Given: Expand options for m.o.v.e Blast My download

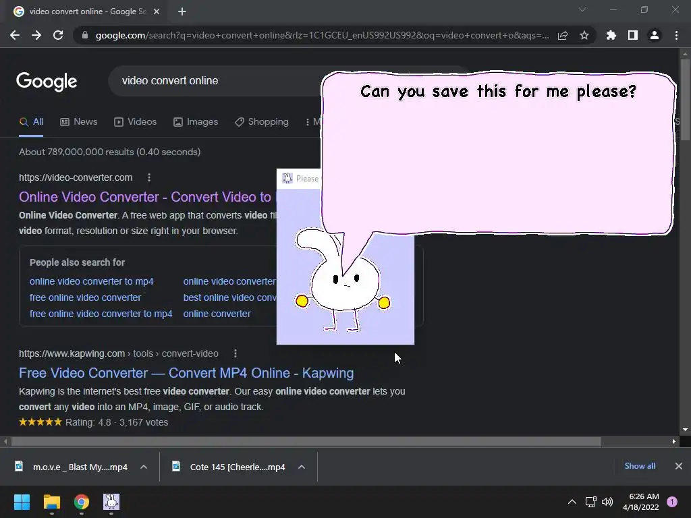Looking at the screenshot, I should click(x=144, y=467).
